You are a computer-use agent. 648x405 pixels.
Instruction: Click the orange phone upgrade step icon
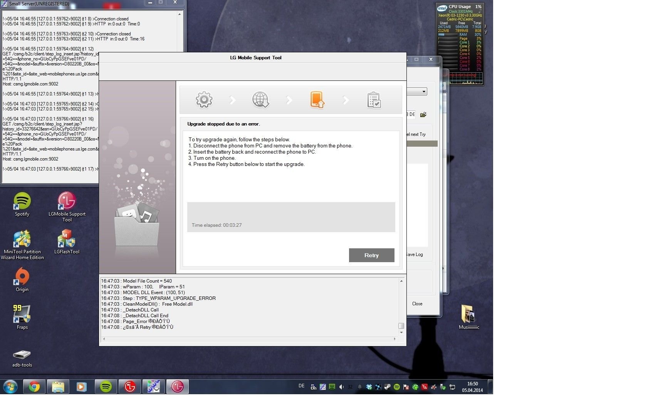tap(317, 100)
